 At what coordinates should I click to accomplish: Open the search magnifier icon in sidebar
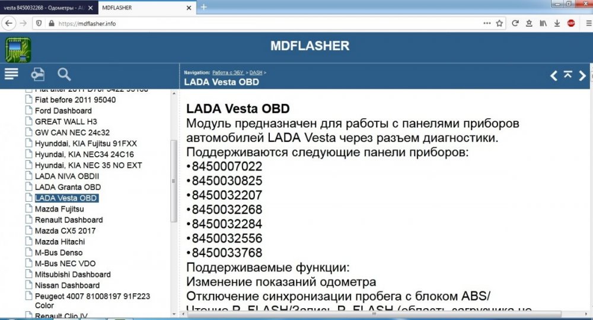[64, 75]
